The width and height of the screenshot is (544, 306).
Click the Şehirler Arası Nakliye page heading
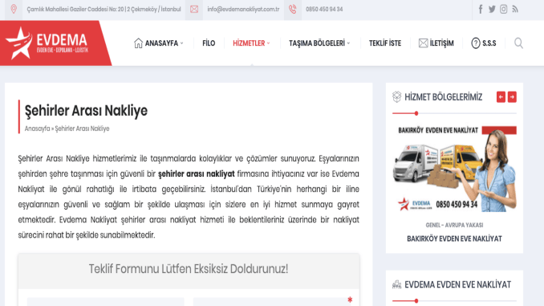tap(86, 111)
